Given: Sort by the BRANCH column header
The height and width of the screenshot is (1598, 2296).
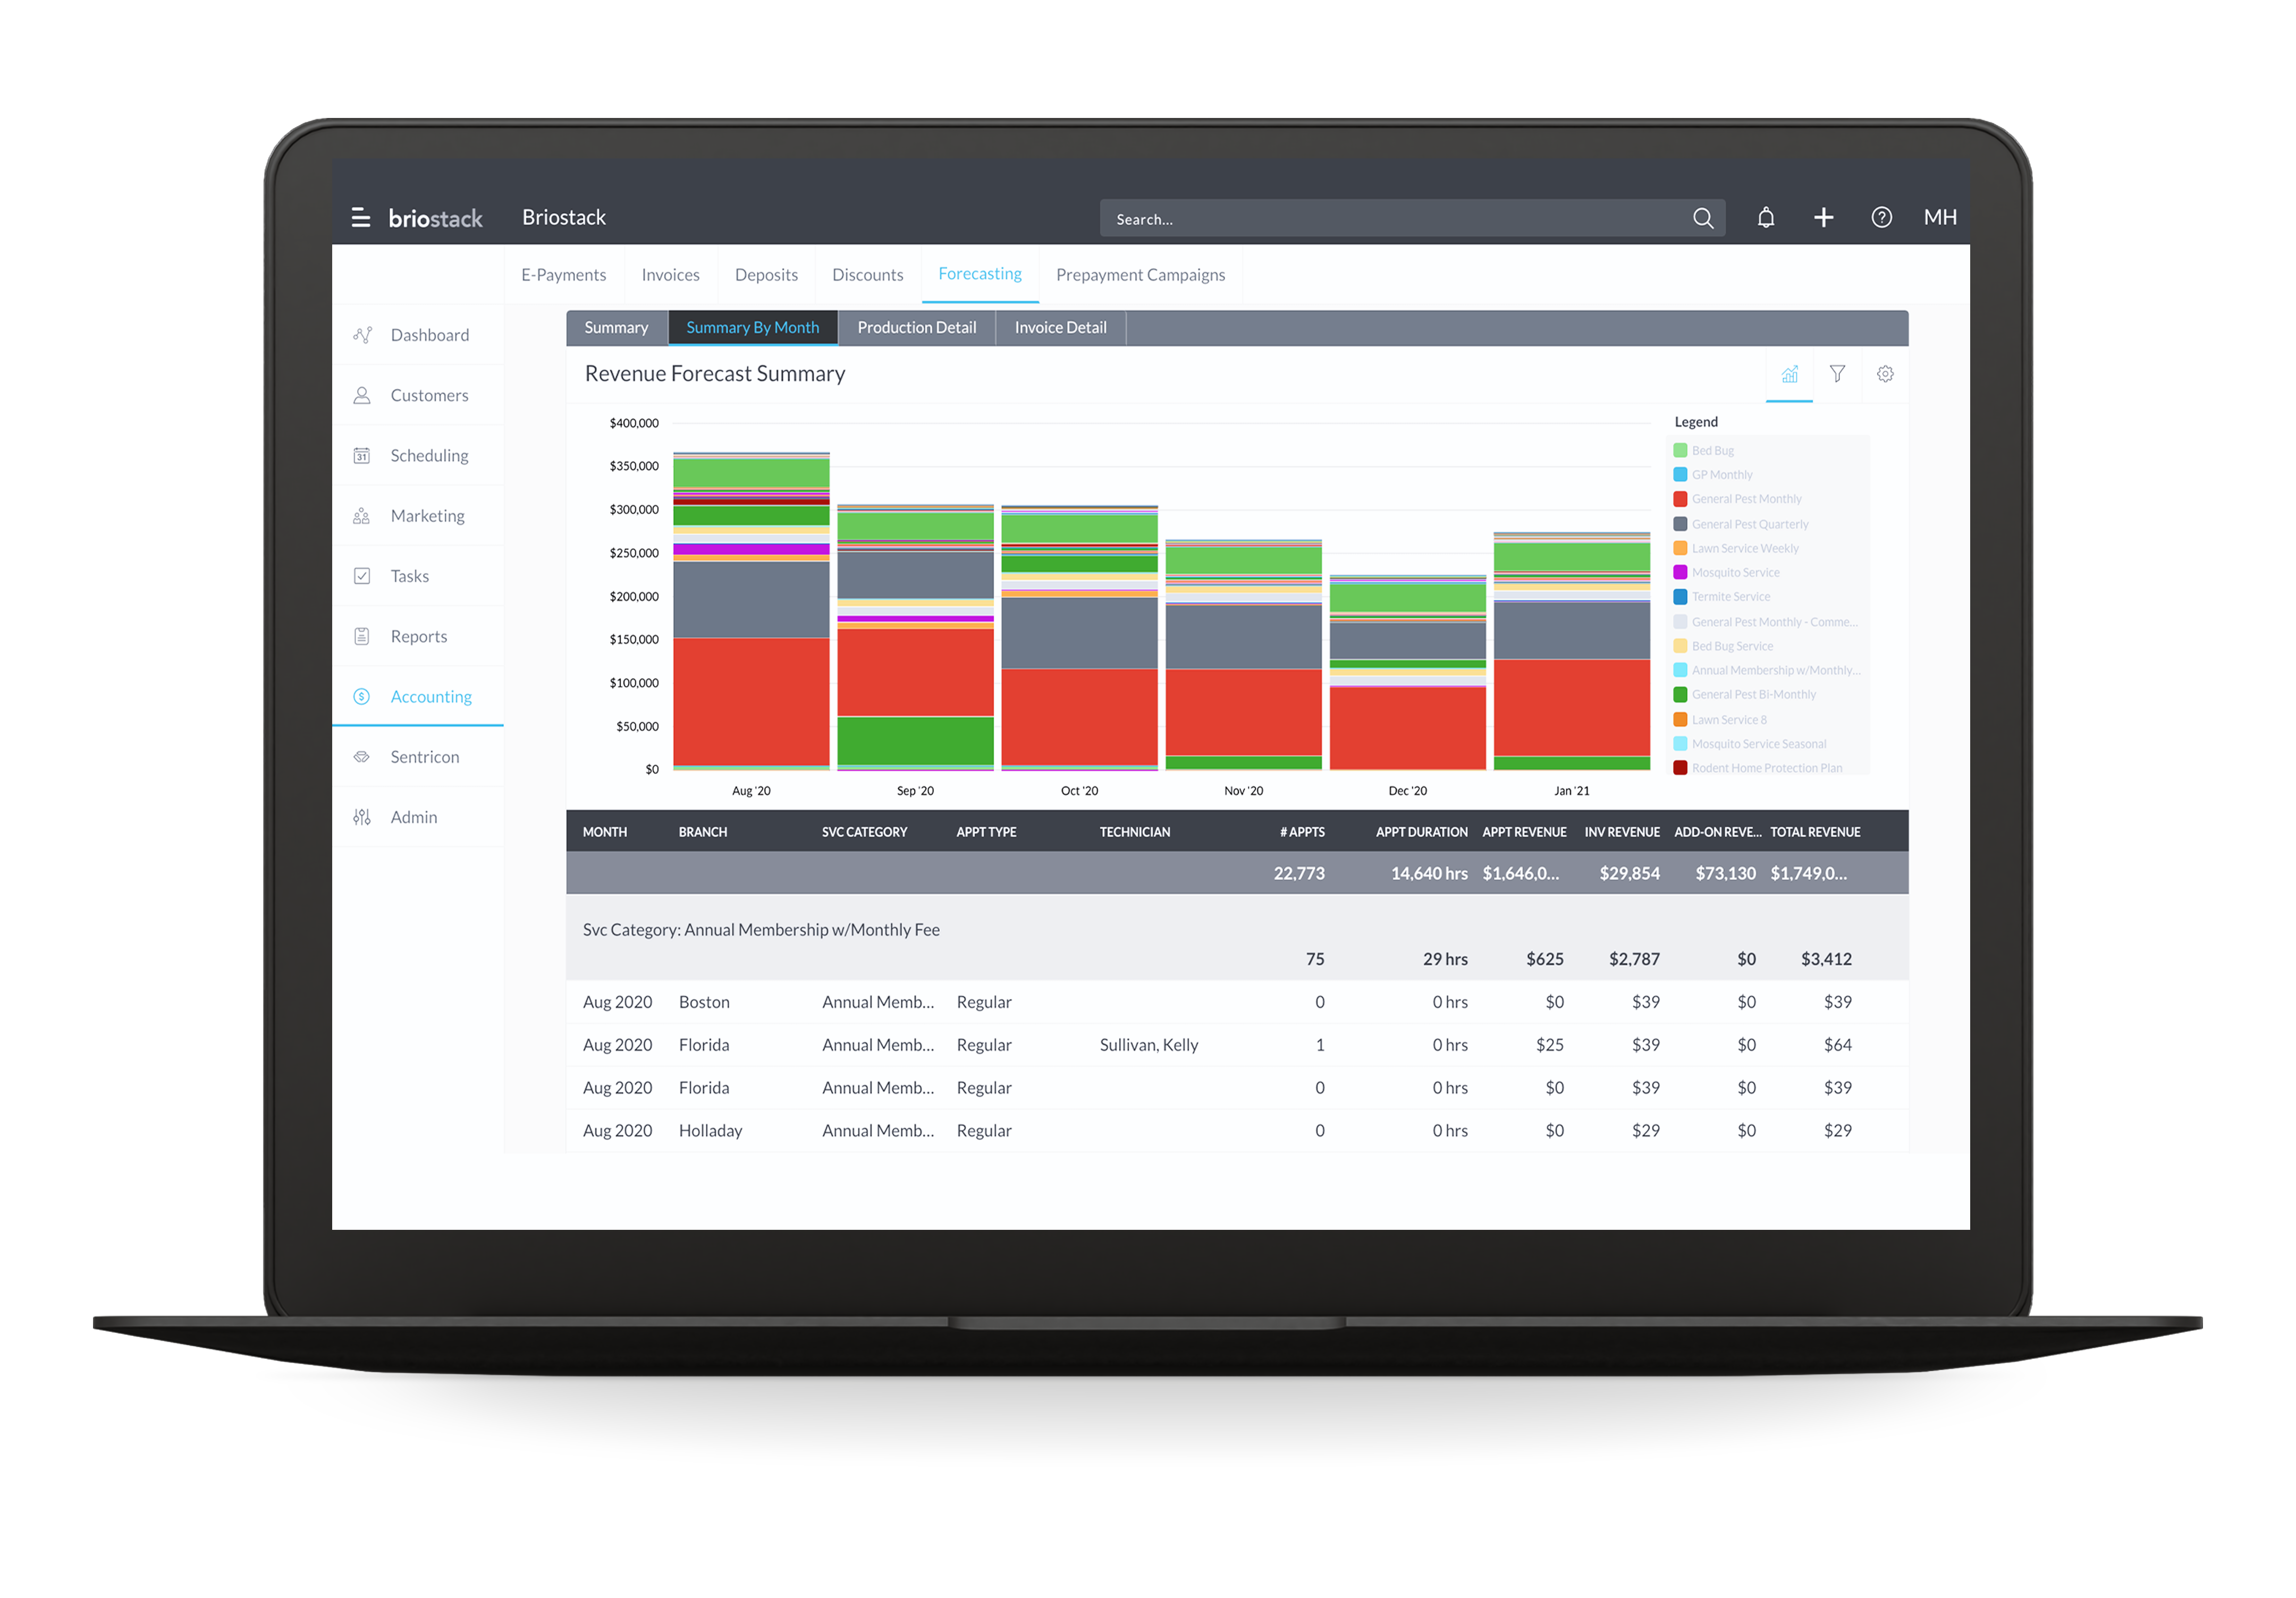Looking at the screenshot, I should click(x=703, y=831).
